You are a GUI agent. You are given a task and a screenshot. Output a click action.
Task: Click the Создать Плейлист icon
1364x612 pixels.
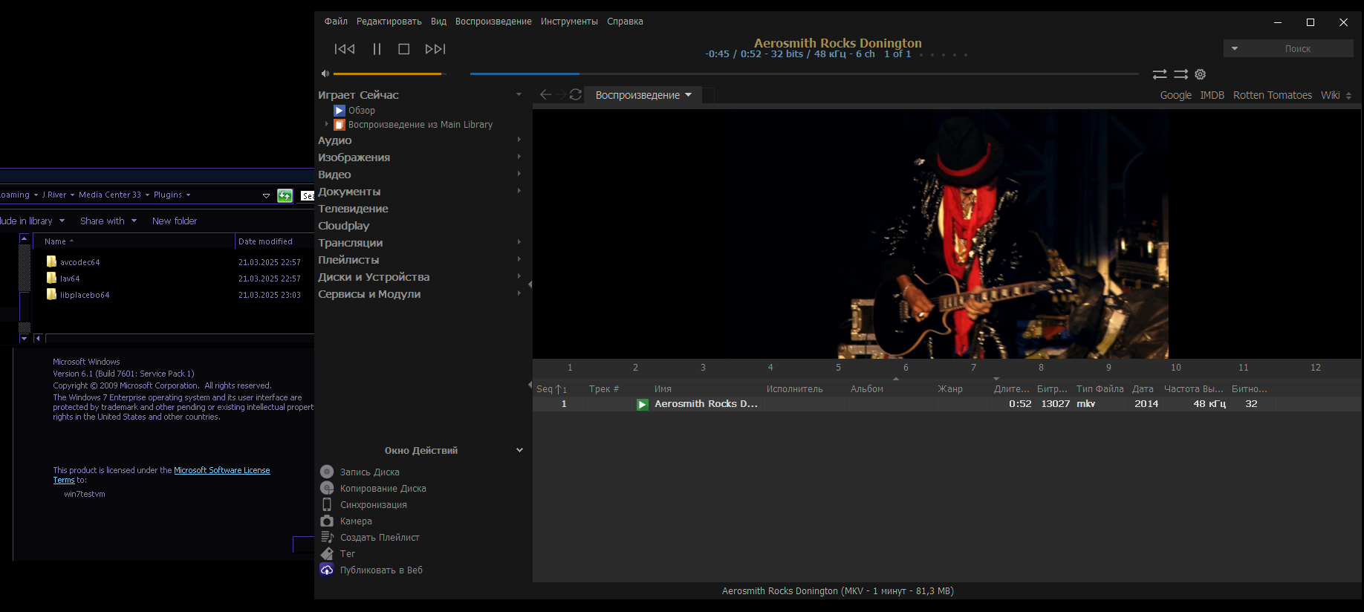[327, 537]
